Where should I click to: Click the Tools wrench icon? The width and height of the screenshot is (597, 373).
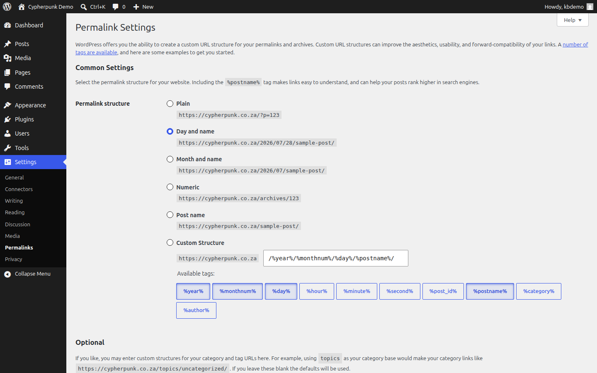[7, 148]
